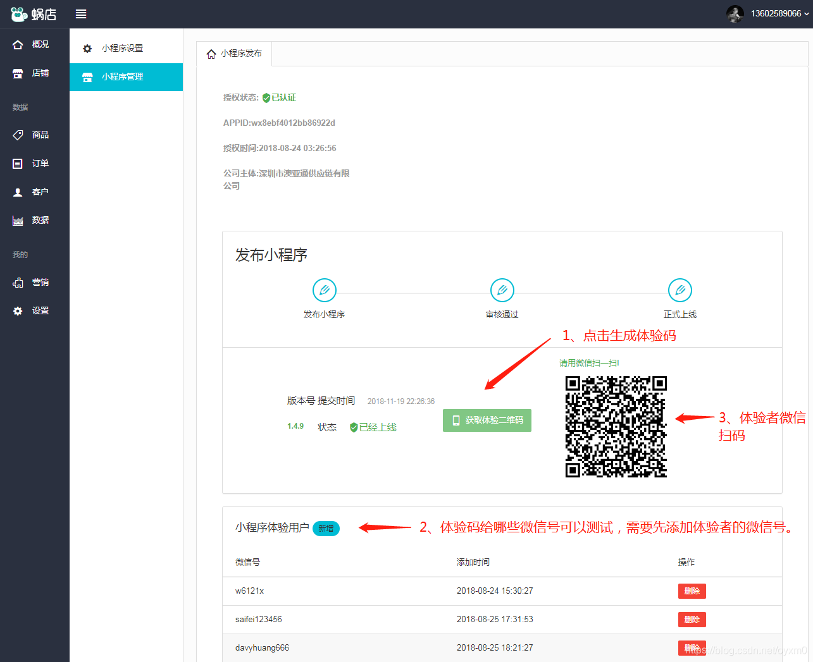Click the 发布小程序 section heading

pos(271,255)
